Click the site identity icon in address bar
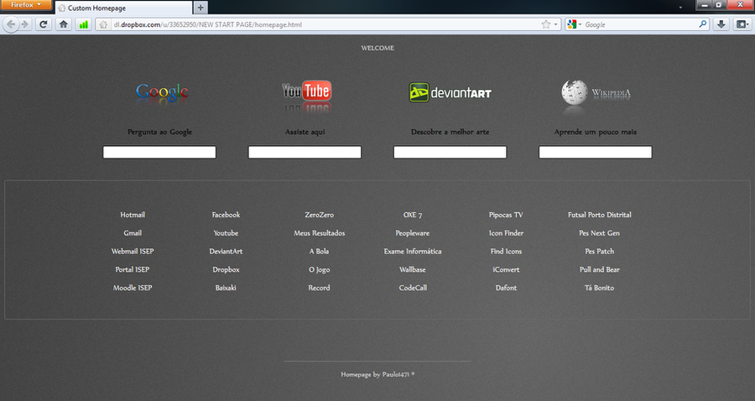 103,24
